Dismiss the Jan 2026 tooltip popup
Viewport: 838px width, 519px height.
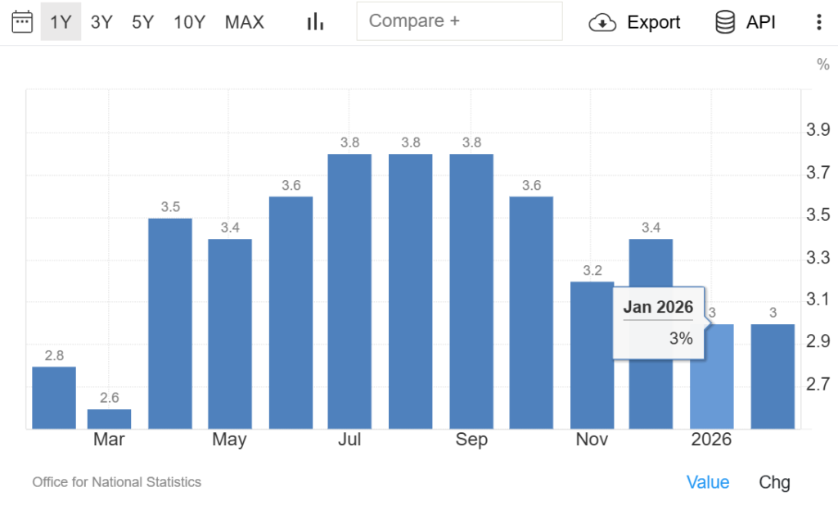(659, 322)
